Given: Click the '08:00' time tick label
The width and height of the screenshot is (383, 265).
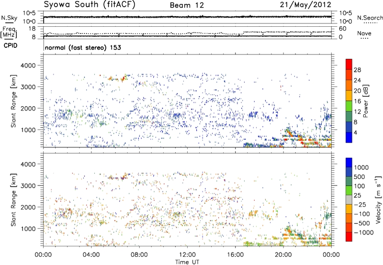Looking at the screenshot, I should (x=139, y=255).
